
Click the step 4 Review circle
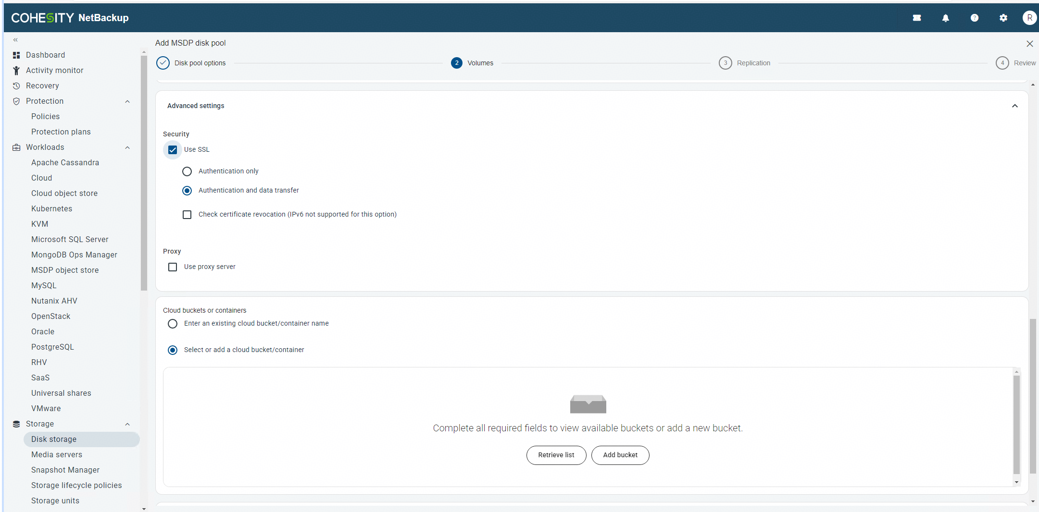(1002, 63)
